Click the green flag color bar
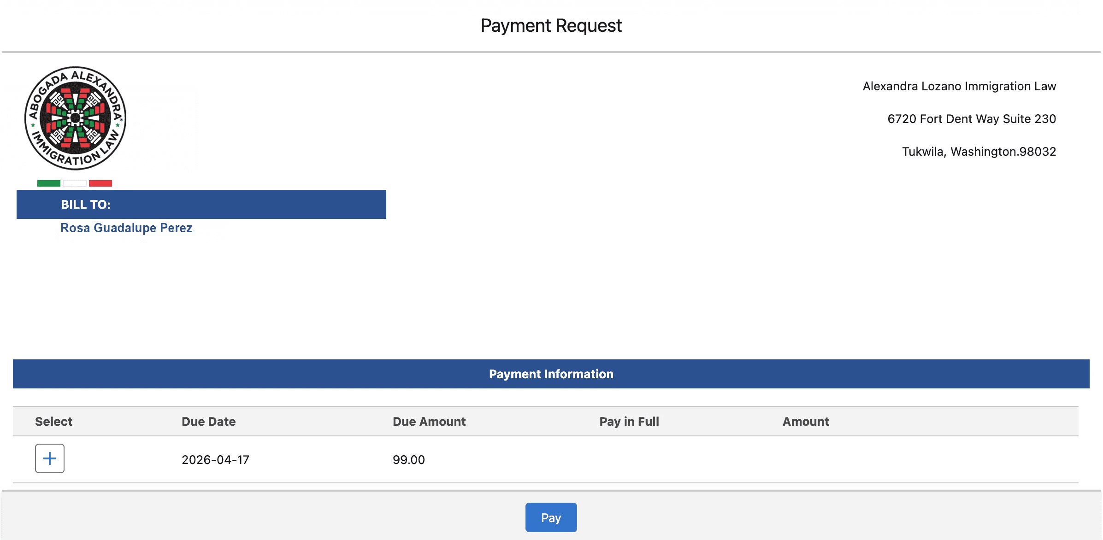Image resolution: width=1103 pixels, height=540 pixels. (x=49, y=183)
